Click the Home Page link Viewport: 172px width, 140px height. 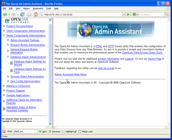pos(155,59)
